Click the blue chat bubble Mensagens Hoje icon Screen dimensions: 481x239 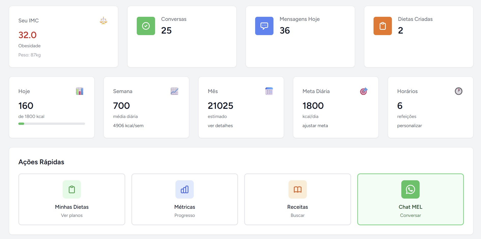point(264,26)
